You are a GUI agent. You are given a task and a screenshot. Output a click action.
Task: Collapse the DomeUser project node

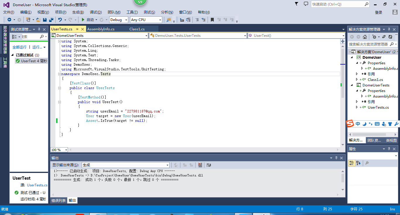tap(352, 58)
